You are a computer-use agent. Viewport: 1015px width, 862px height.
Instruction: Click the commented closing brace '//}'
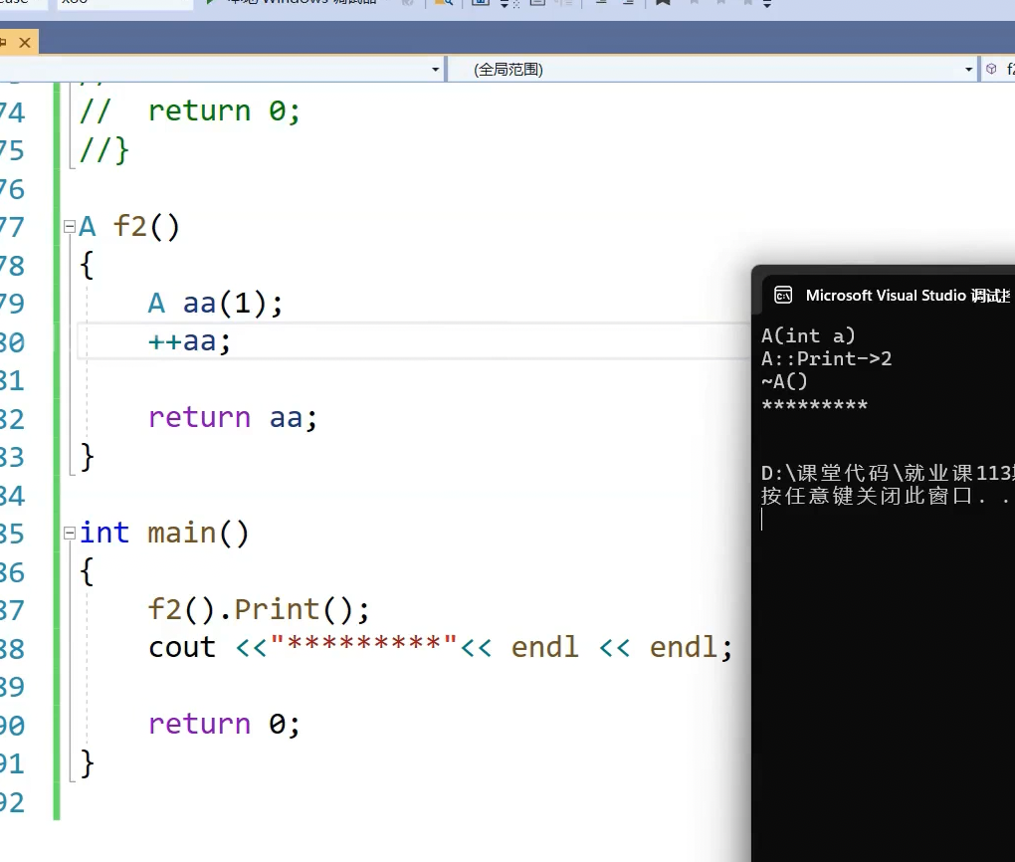coord(103,150)
